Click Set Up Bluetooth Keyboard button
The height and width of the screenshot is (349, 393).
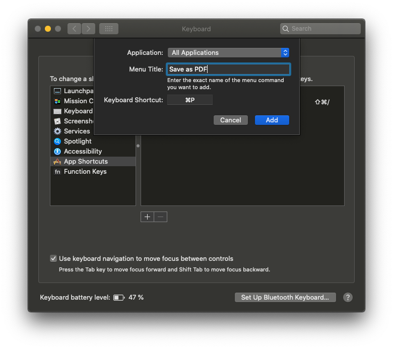point(285,298)
